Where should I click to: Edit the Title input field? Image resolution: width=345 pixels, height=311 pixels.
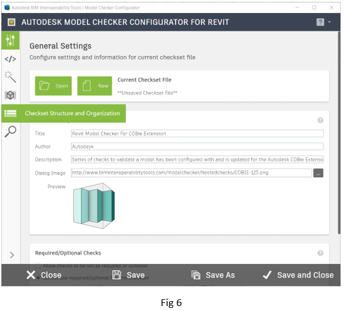click(x=197, y=133)
